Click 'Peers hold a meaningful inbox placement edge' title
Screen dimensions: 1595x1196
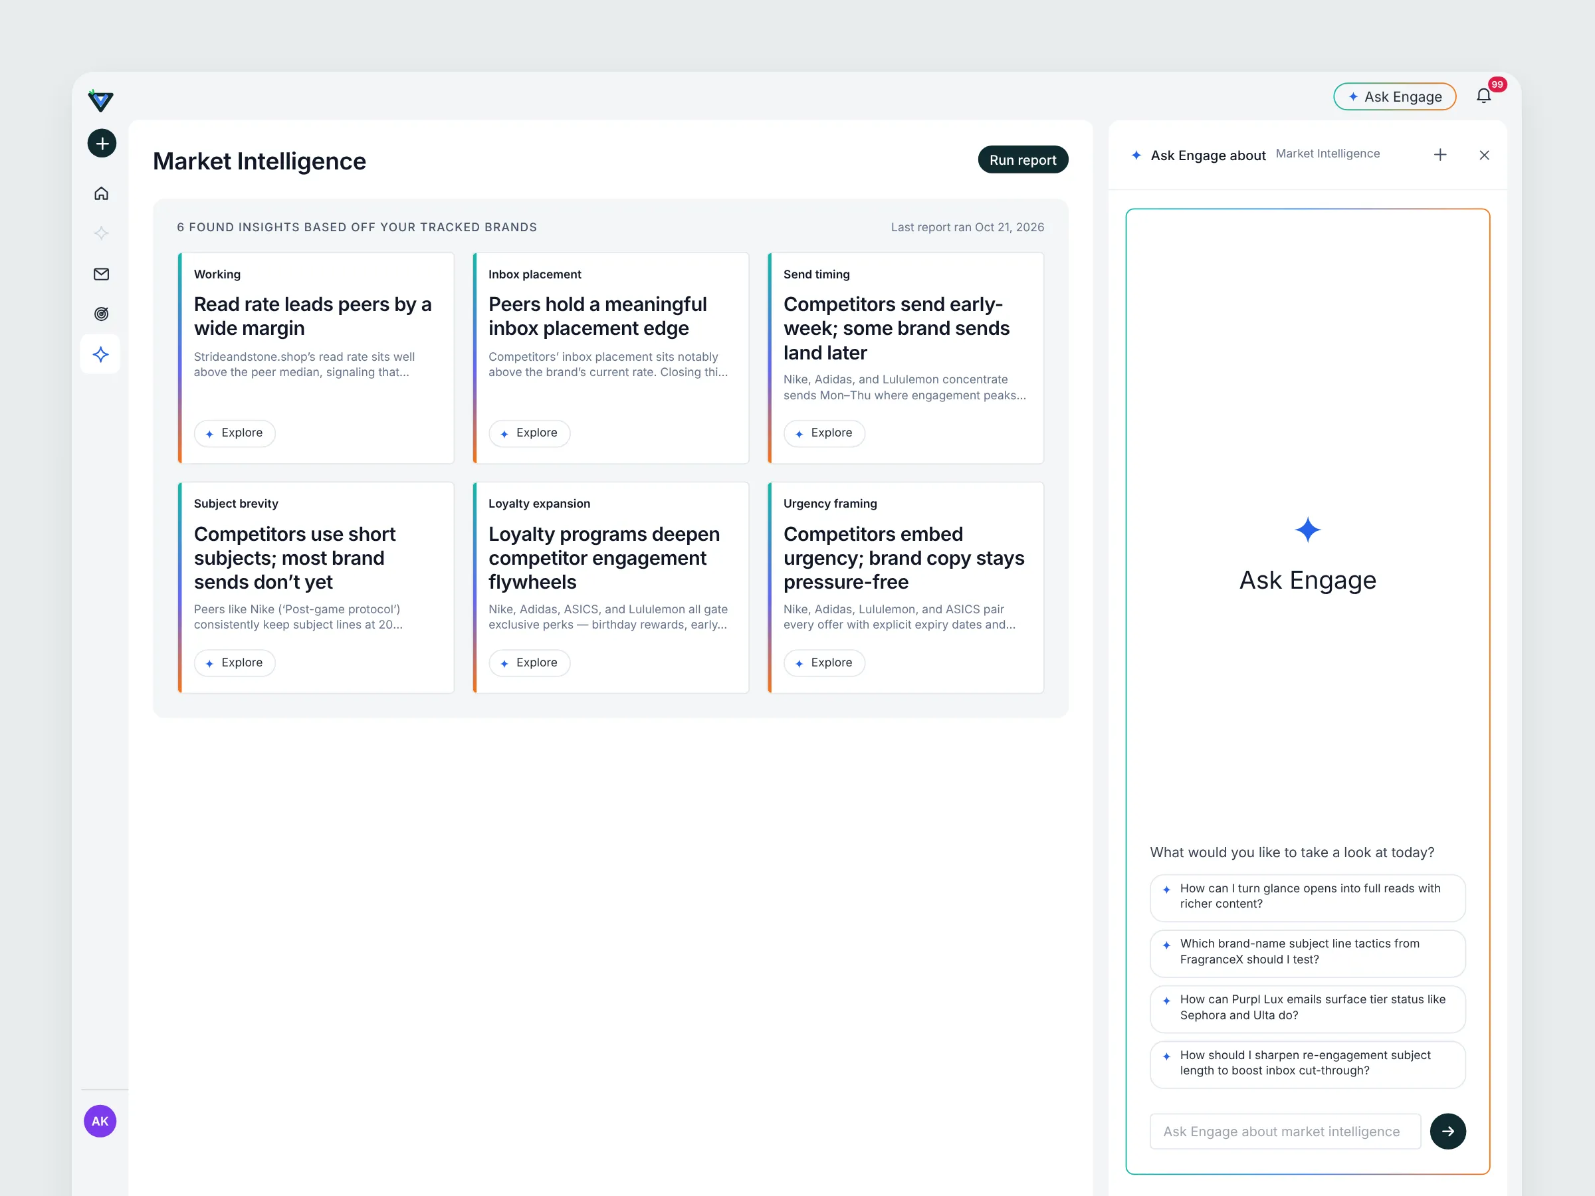pos(597,316)
